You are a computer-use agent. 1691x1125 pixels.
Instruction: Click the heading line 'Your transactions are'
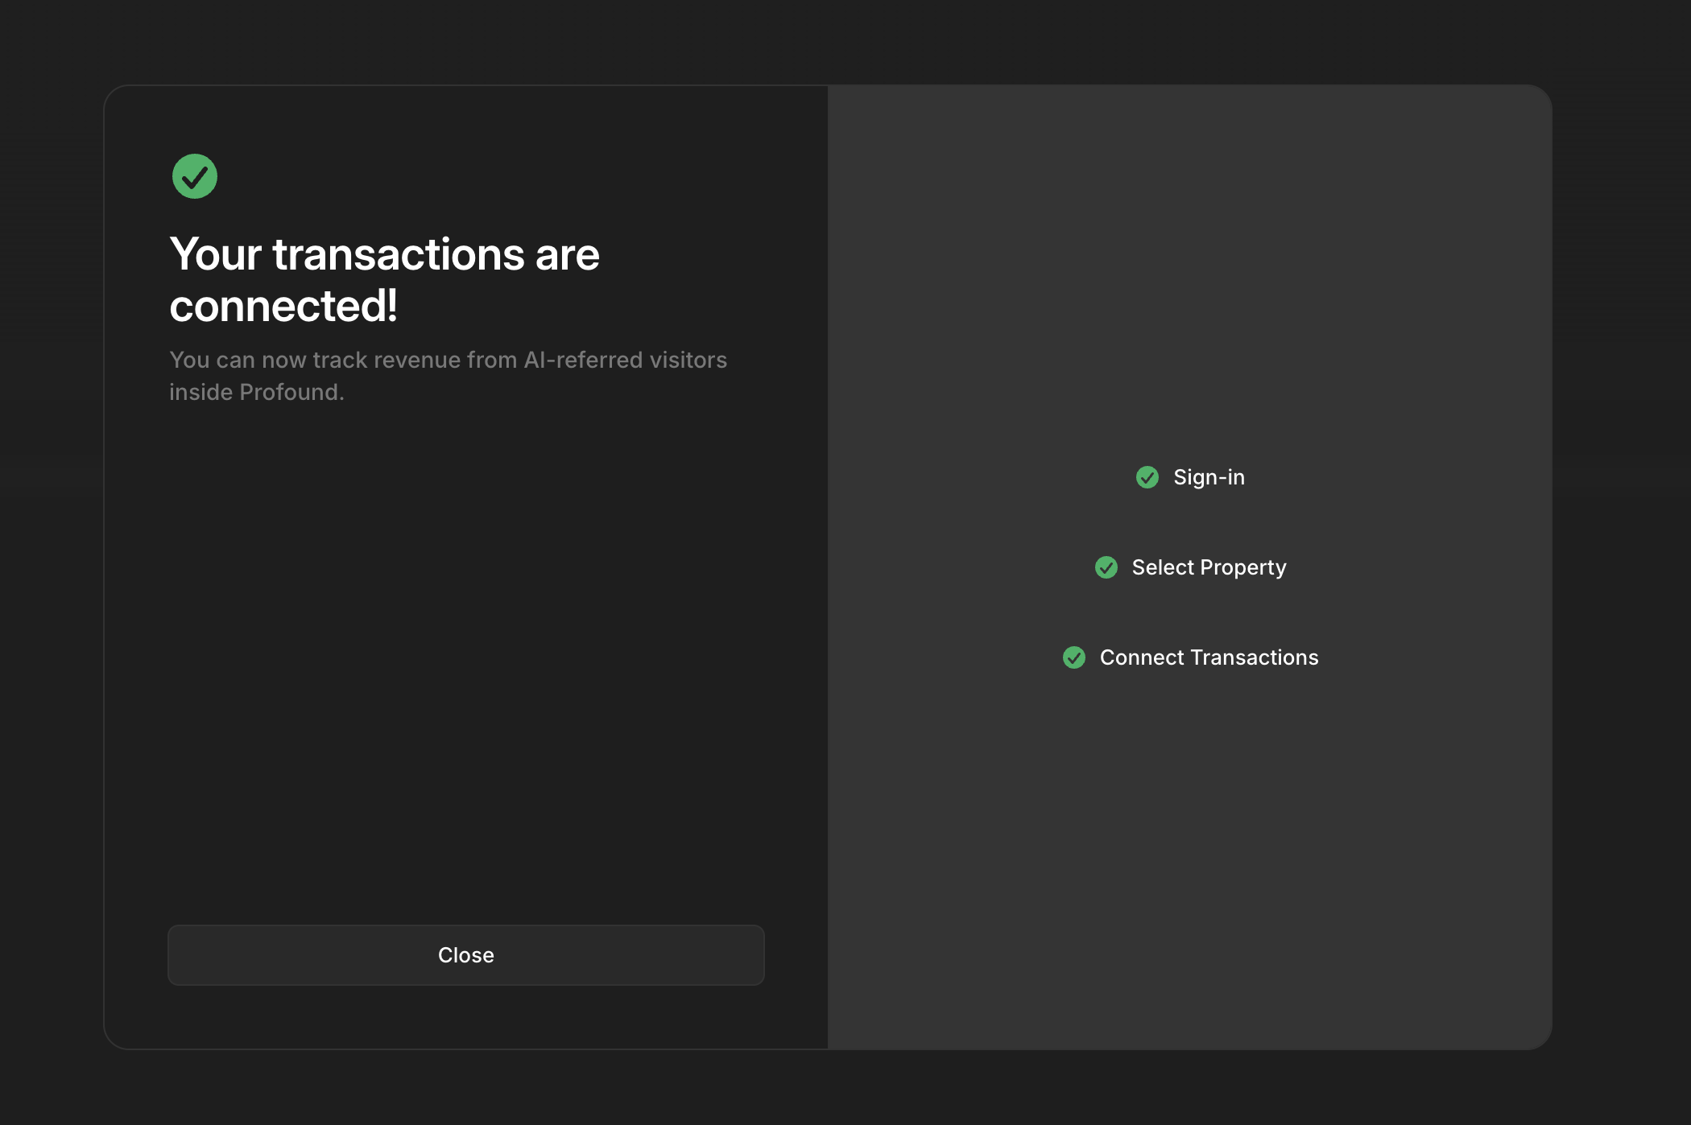384,254
